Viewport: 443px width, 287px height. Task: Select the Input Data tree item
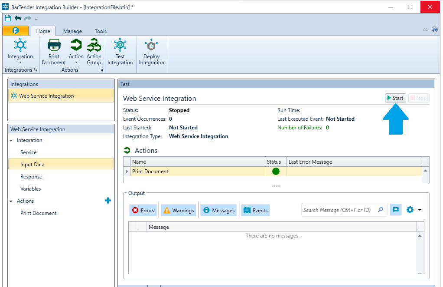[61, 165]
